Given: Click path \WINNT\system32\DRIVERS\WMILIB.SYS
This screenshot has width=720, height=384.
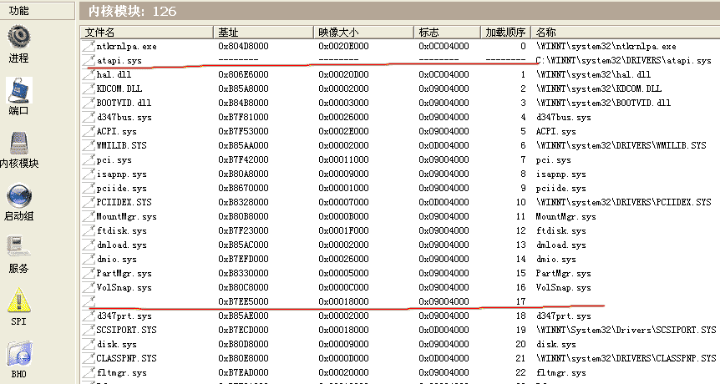Looking at the screenshot, I should pos(621,145).
